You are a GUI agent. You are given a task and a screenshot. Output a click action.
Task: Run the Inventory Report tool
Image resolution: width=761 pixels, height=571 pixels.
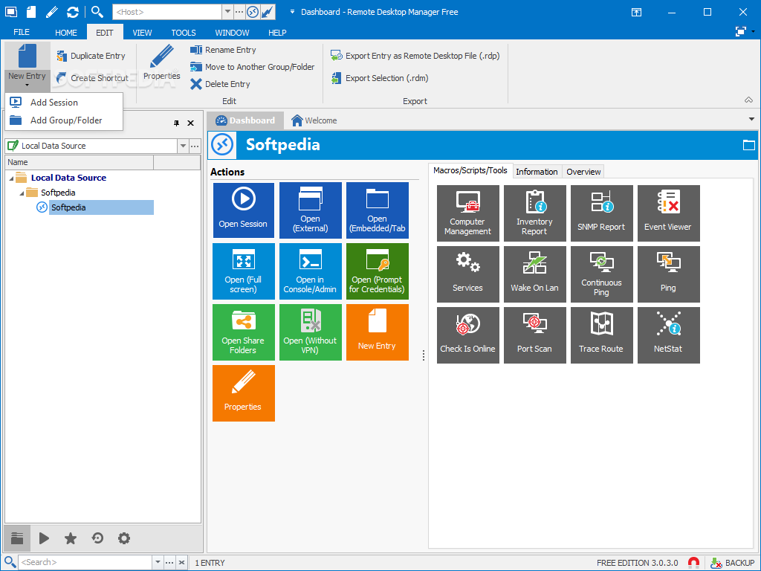pos(534,213)
